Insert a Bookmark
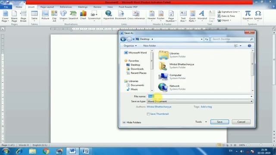The width and height of the screenshot is (276, 155). [121, 15]
